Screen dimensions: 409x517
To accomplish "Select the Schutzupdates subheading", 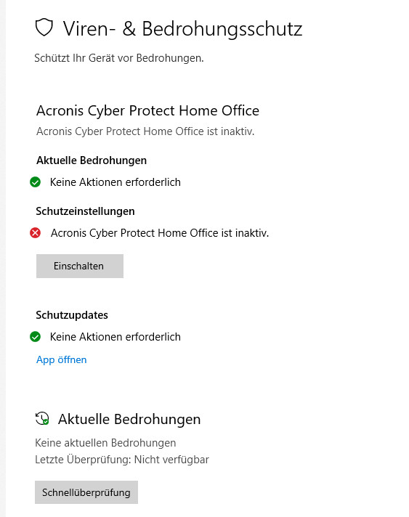I will pos(72,315).
